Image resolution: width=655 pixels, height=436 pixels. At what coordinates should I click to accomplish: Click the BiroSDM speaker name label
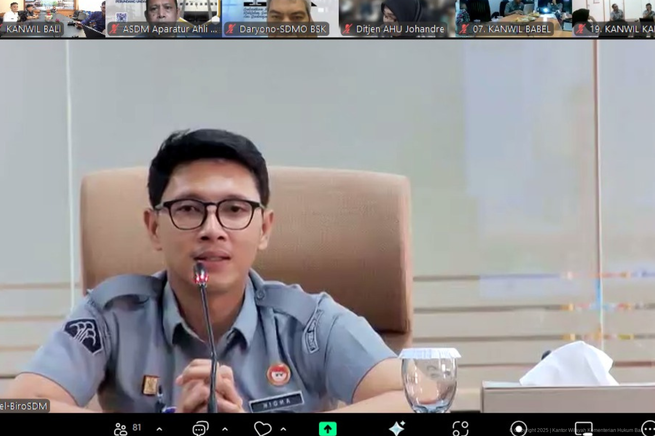[24, 406]
